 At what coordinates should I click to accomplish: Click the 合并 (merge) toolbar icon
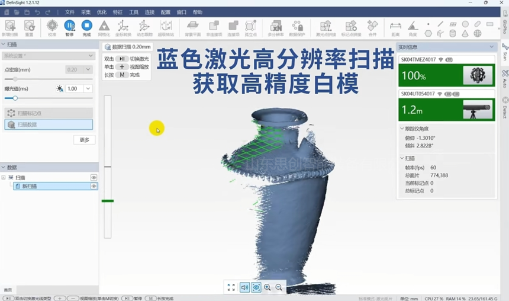(372, 28)
